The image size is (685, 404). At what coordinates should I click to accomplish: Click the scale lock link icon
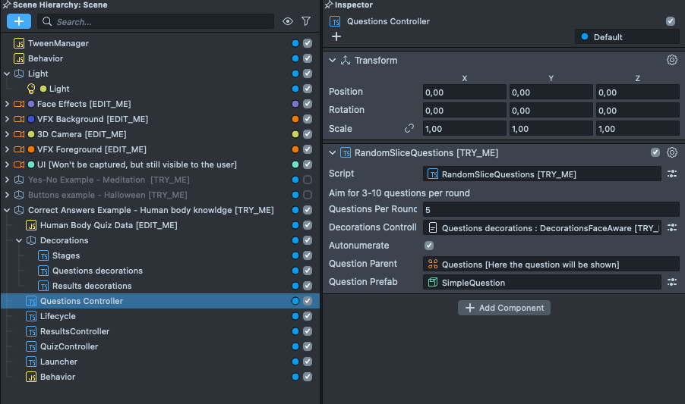[409, 129]
